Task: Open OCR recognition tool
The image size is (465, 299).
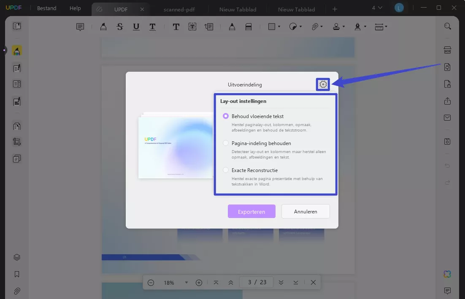Action: click(448, 50)
